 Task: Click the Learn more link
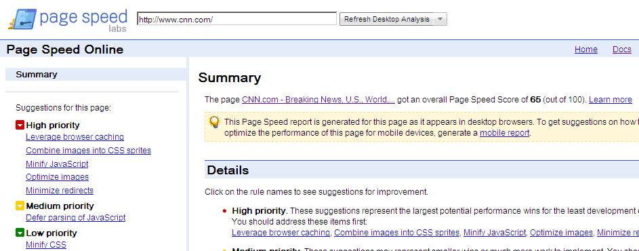(x=611, y=100)
